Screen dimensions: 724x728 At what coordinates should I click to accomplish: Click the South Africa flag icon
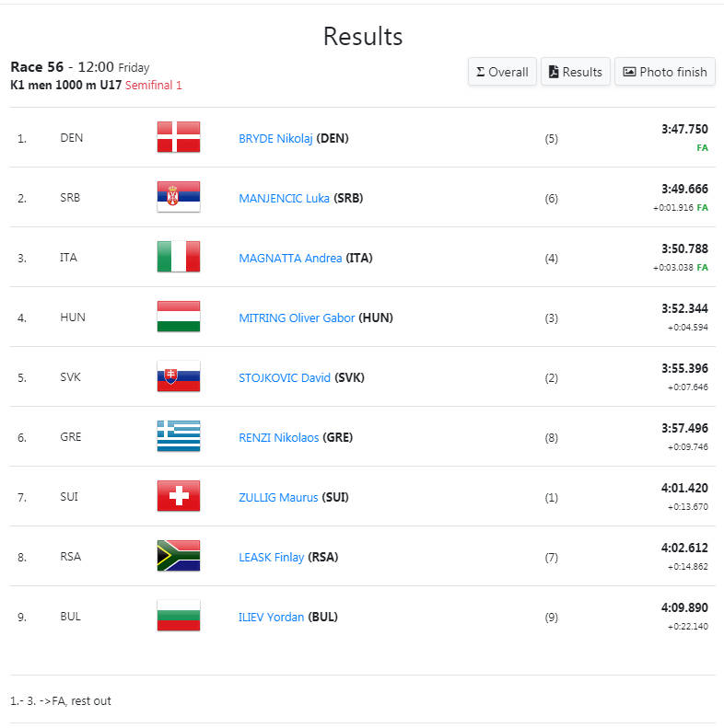coord(179,556)
